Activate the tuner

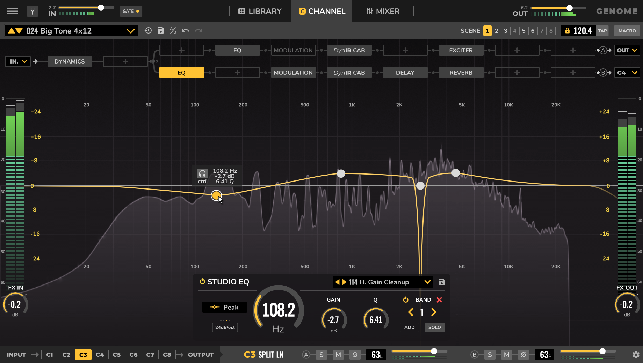(x=32, y=11)
